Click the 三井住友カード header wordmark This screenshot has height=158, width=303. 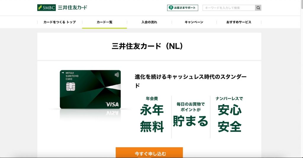tap(72, 8)
